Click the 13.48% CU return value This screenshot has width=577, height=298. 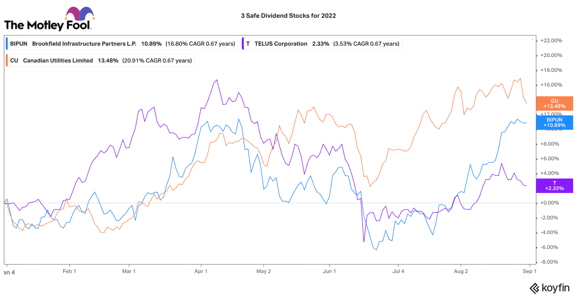coord(108,61)
